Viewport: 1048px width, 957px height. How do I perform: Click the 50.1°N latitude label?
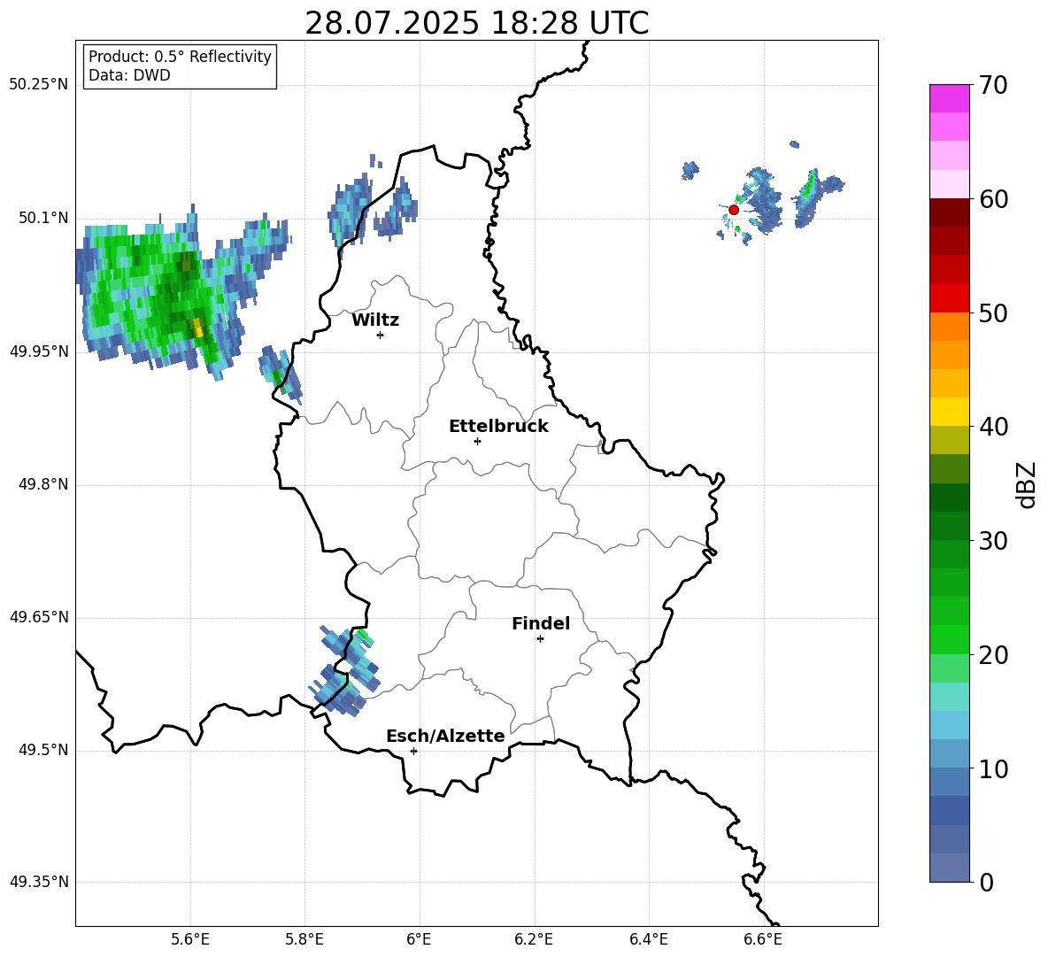(x=43, y=219)
